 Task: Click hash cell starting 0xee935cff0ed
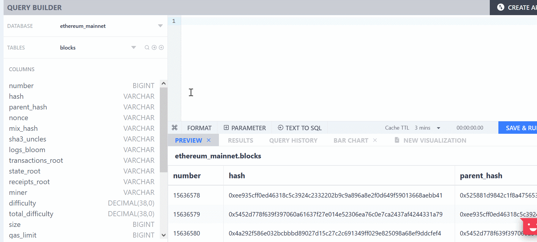[x=336, y=195]
